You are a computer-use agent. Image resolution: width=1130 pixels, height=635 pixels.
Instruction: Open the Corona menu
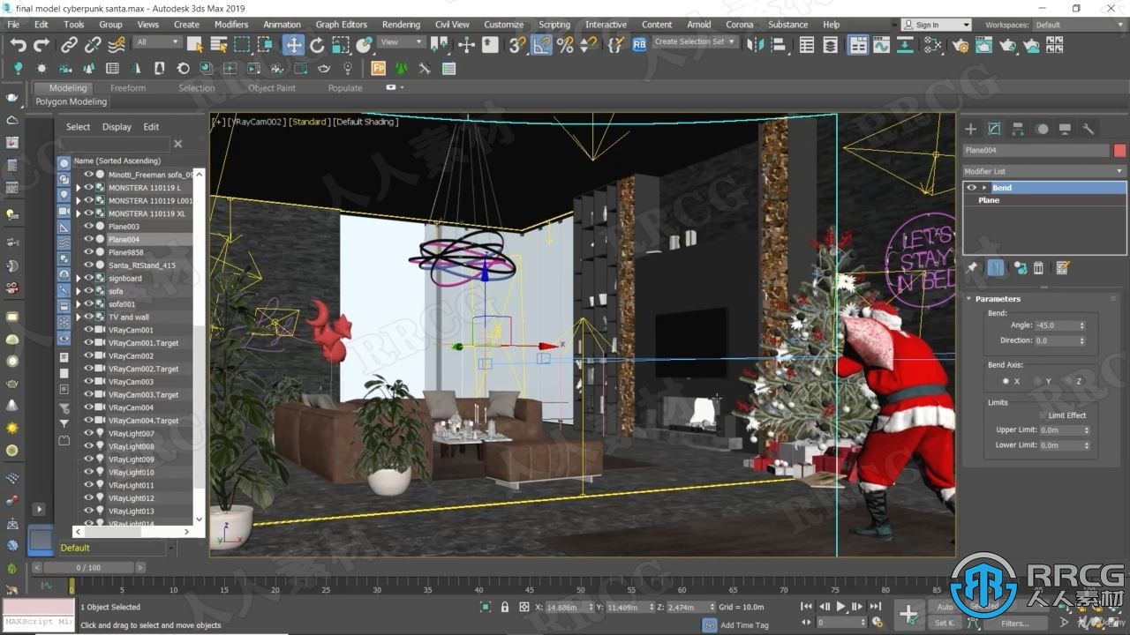coord(740,25)
